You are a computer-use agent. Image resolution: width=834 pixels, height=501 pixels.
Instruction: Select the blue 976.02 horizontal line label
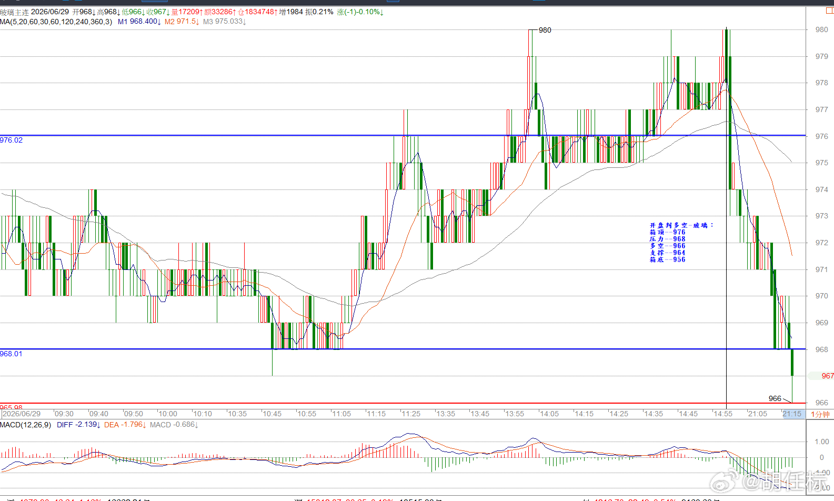pos(12,140)
